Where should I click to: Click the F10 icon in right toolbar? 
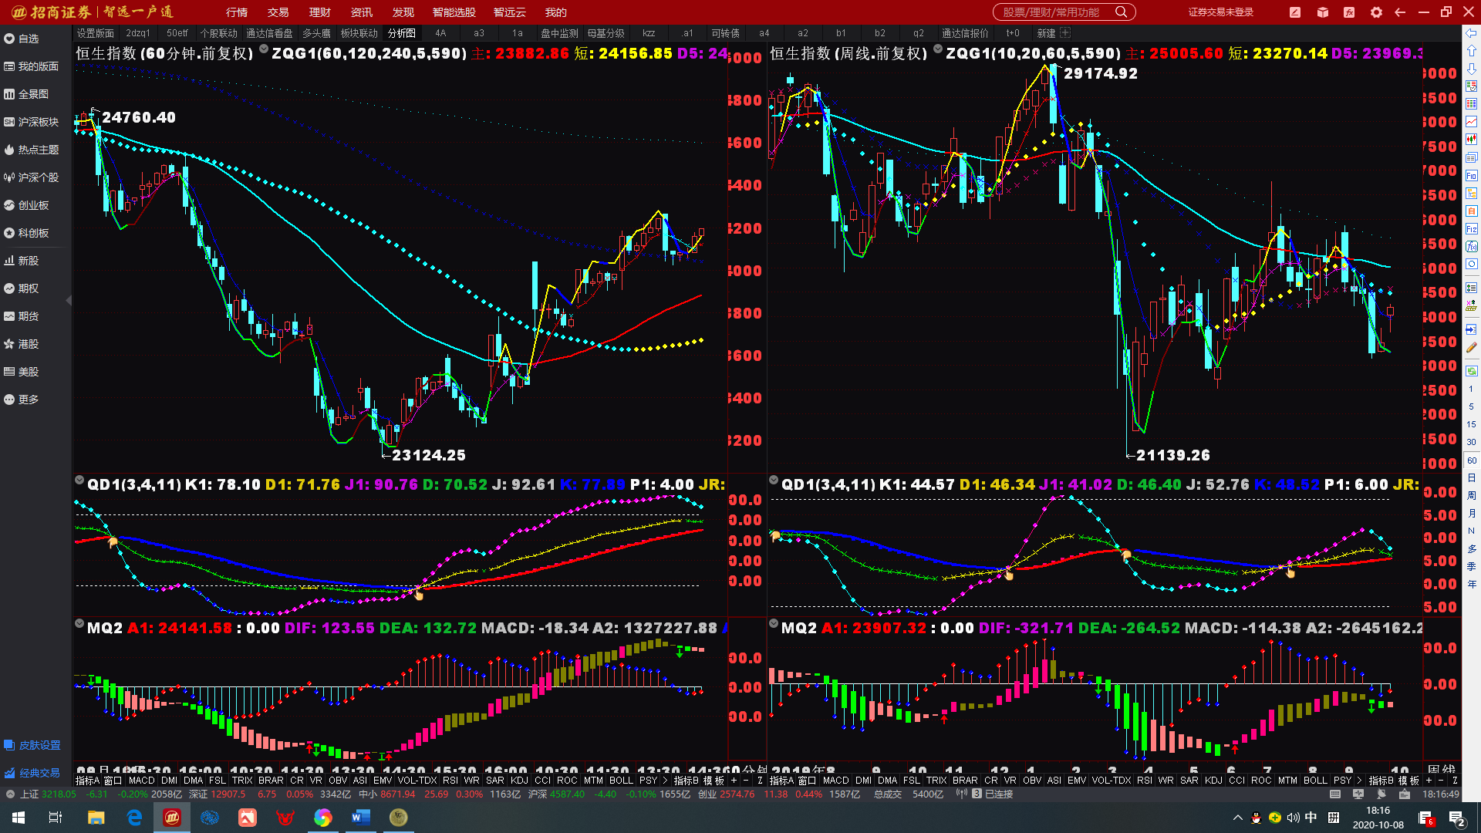[1472, 176]
